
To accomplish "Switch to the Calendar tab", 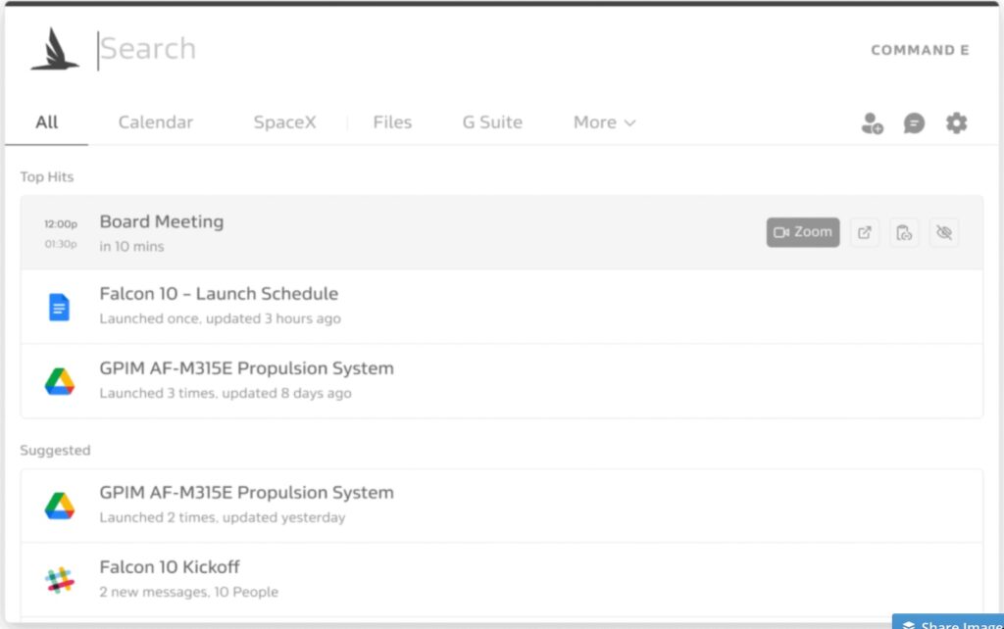I will 156,122.
